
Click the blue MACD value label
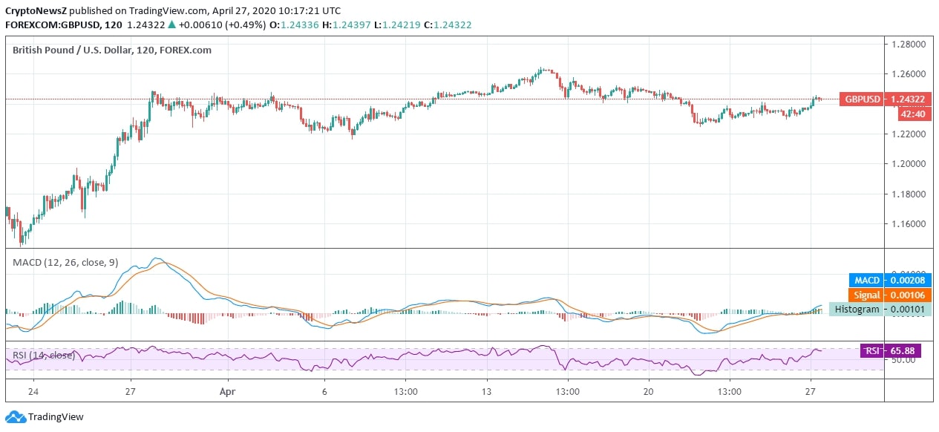[866, 280]
